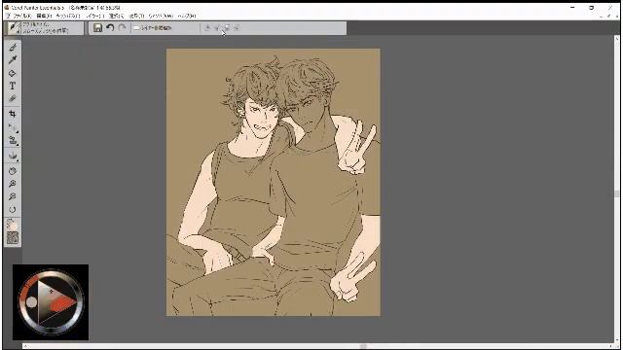Click the horizontal scrollbar thumb
Image resolution: width=623 pixels, height=350 pixels.
tap(363, 346)
